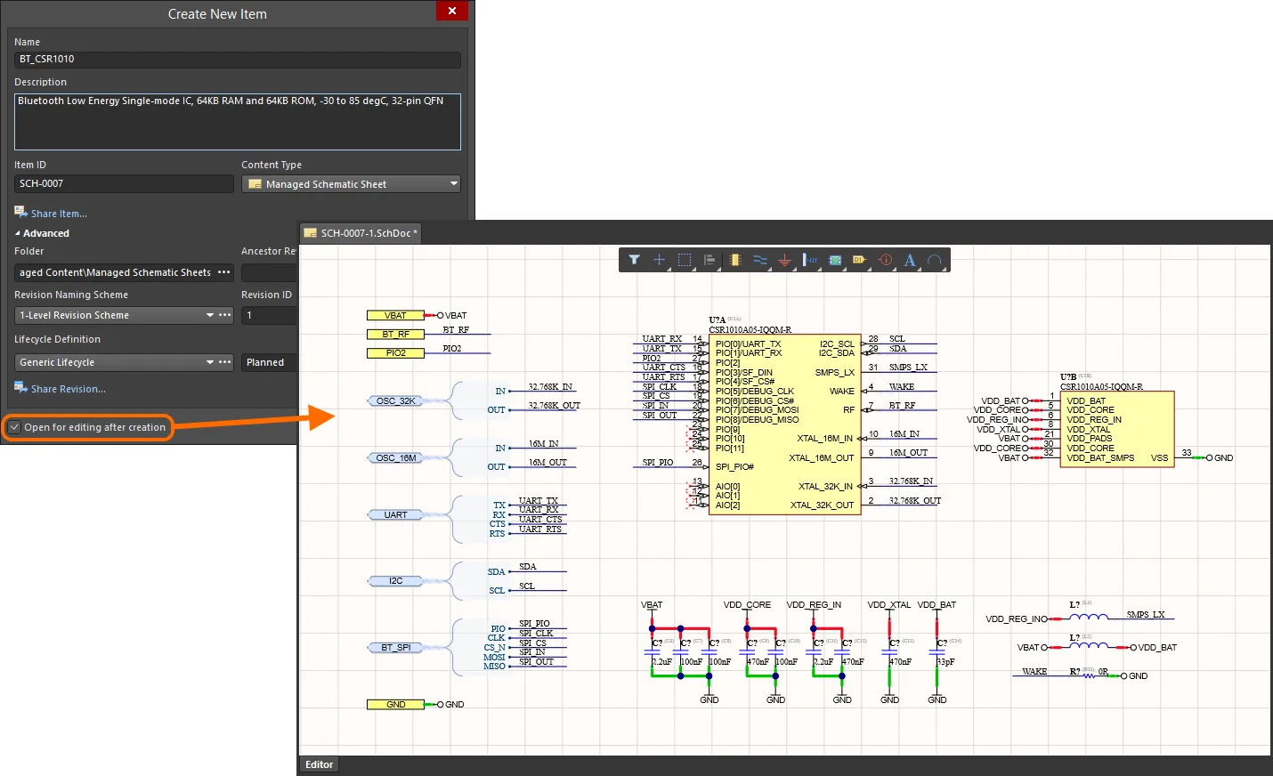The height and width of the screenshot is (776, 1273).
Task: Select the Place Sheet Symbol icon
Action: click(834, 260)
